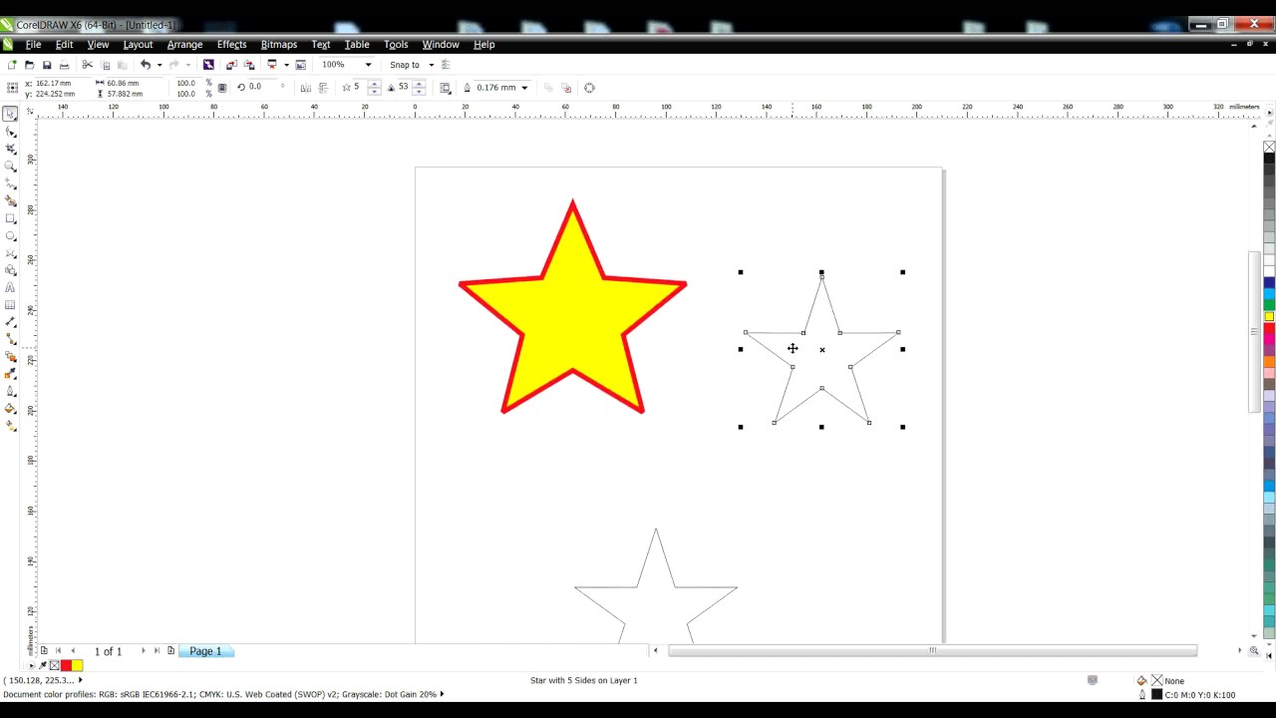Click the New document icon

[12, 65]
